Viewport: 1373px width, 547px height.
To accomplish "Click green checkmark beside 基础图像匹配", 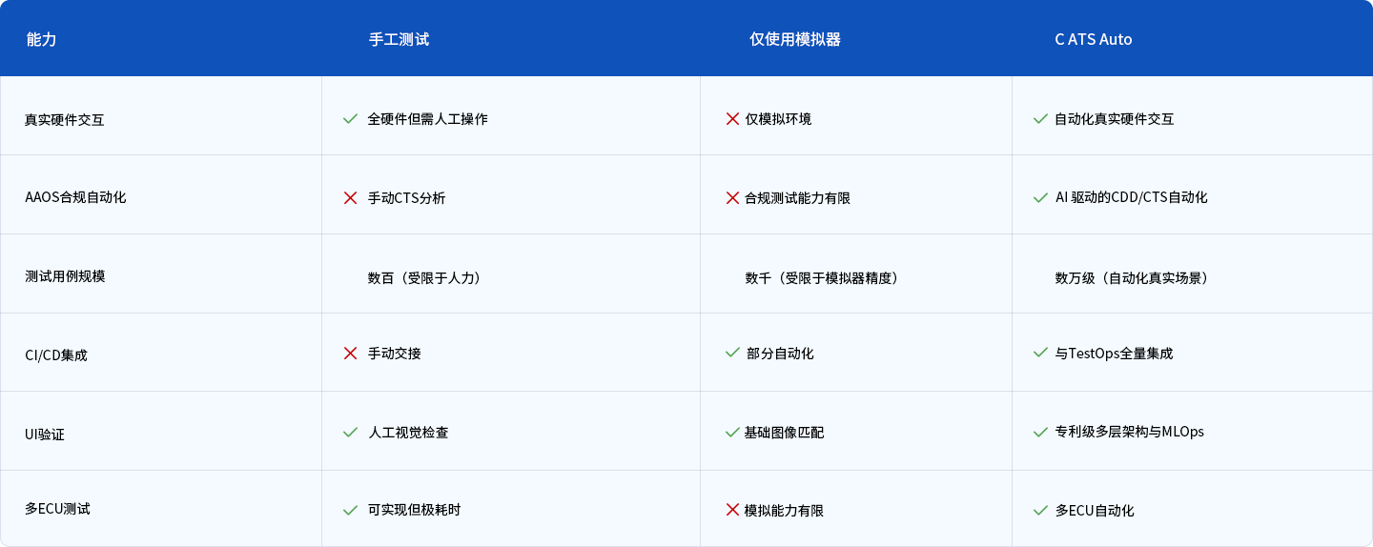I will point(732,432).
